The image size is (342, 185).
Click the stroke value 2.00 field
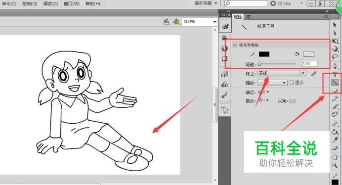point(309,64)
